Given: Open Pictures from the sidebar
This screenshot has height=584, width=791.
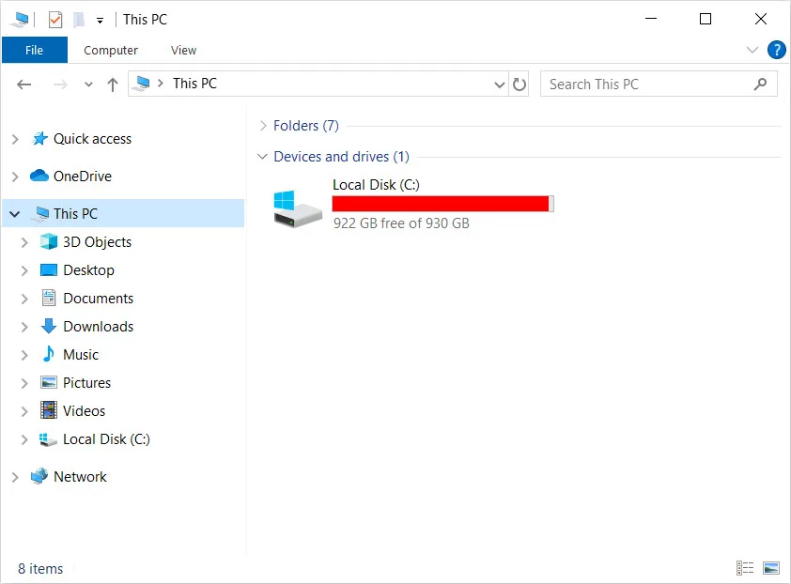Looking at the screenshot, I should pyautogui.click(x=86, y=383).
